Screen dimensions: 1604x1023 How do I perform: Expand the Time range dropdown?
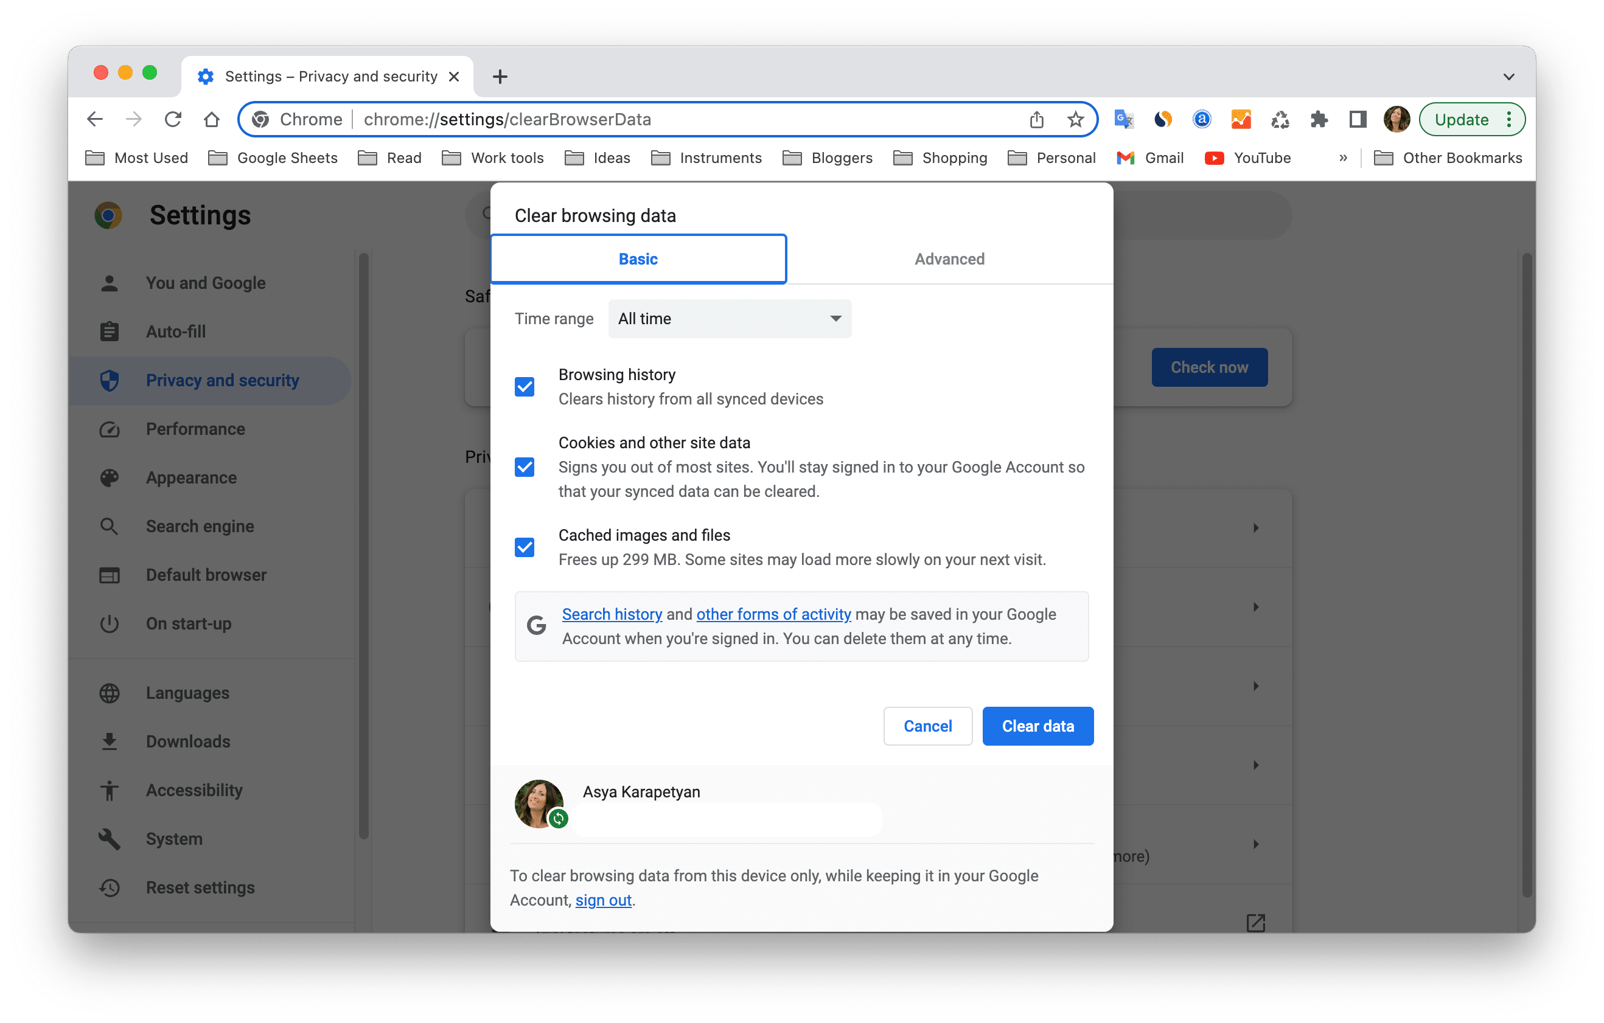728,318
